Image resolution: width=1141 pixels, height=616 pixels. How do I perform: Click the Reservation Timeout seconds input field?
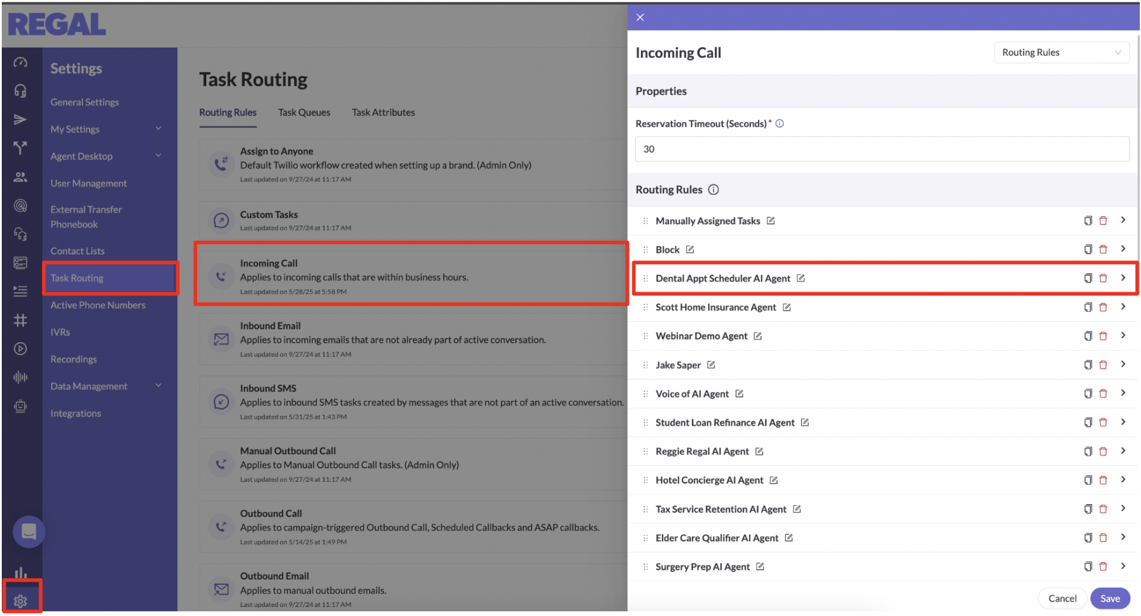click(x=882, y=149)
